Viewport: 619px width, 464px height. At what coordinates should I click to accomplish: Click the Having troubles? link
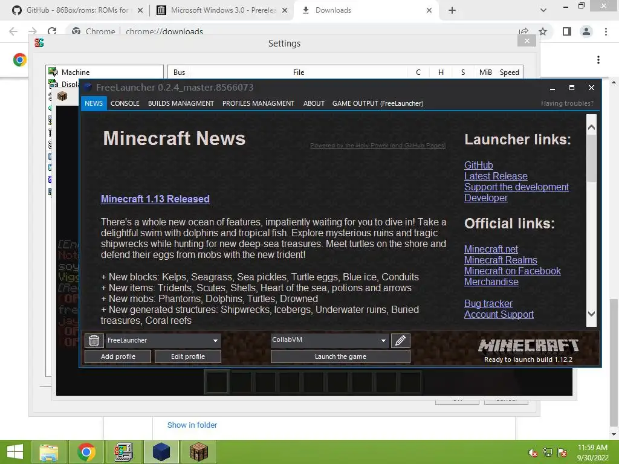(567, 103)
